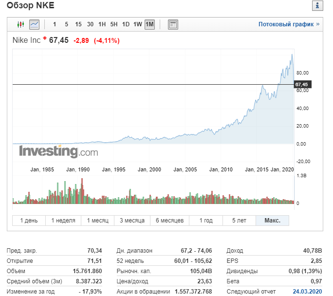Choose the 5H interval
This screenshot has width=333, height=296.
pyautogui.click(x=114, y=24)
